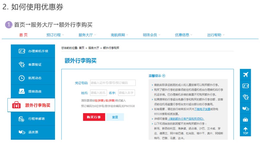Click the airplane icon in right floating bar

tap(245, 75)
